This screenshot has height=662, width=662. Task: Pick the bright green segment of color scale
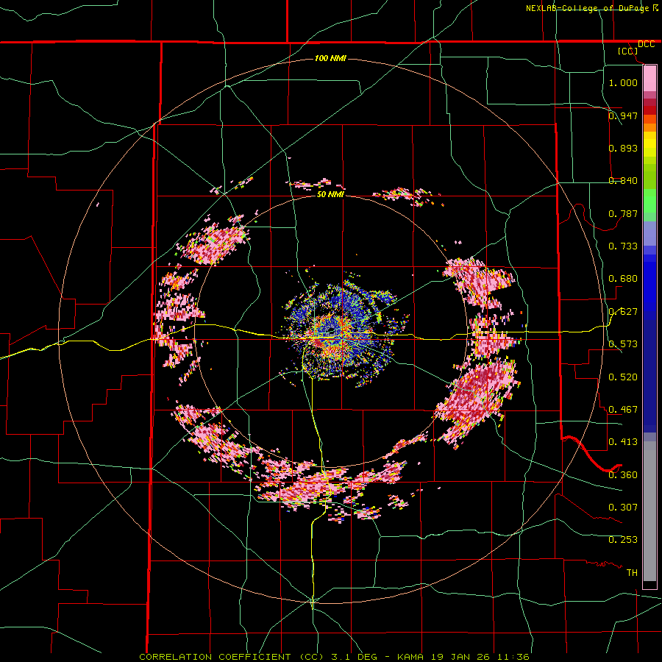pyautogui.click(x=649, y=201)
